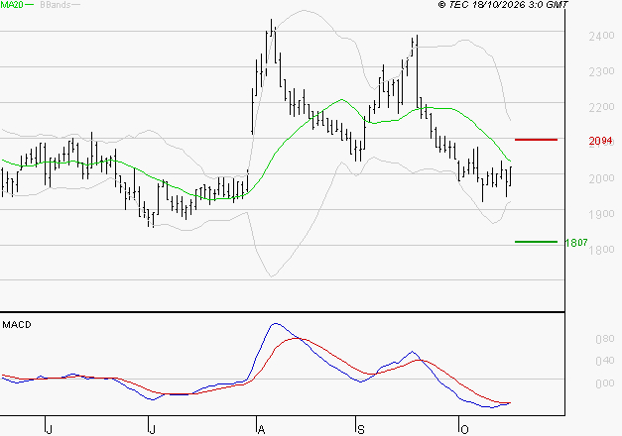Click the MA20 legend label
The width and height of the screenshot is (622, 436).
click(x=12, y=5)
